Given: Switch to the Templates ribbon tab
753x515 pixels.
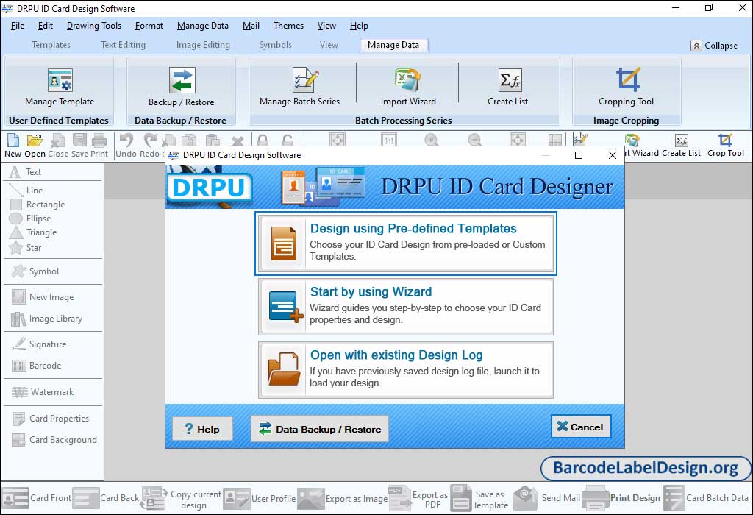Looking at the screenshot, I should (x=51, y=45).
